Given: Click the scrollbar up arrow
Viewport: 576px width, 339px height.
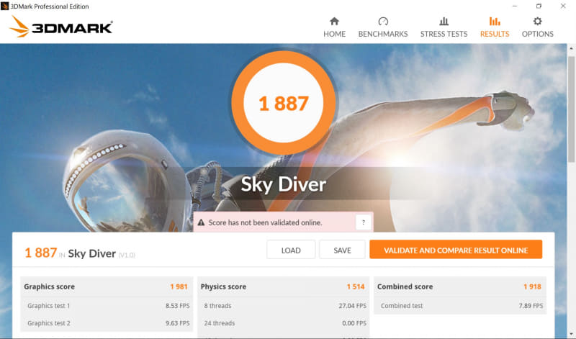Looking at the screenshot, I should 571,48.
